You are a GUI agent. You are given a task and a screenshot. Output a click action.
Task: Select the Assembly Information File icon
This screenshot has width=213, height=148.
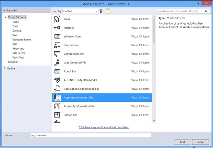coord(57,106)
